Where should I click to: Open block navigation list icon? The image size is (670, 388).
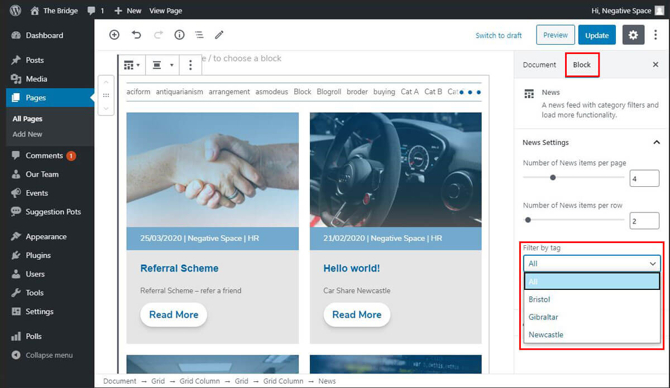pyautogui.click(x=199, y=35)
